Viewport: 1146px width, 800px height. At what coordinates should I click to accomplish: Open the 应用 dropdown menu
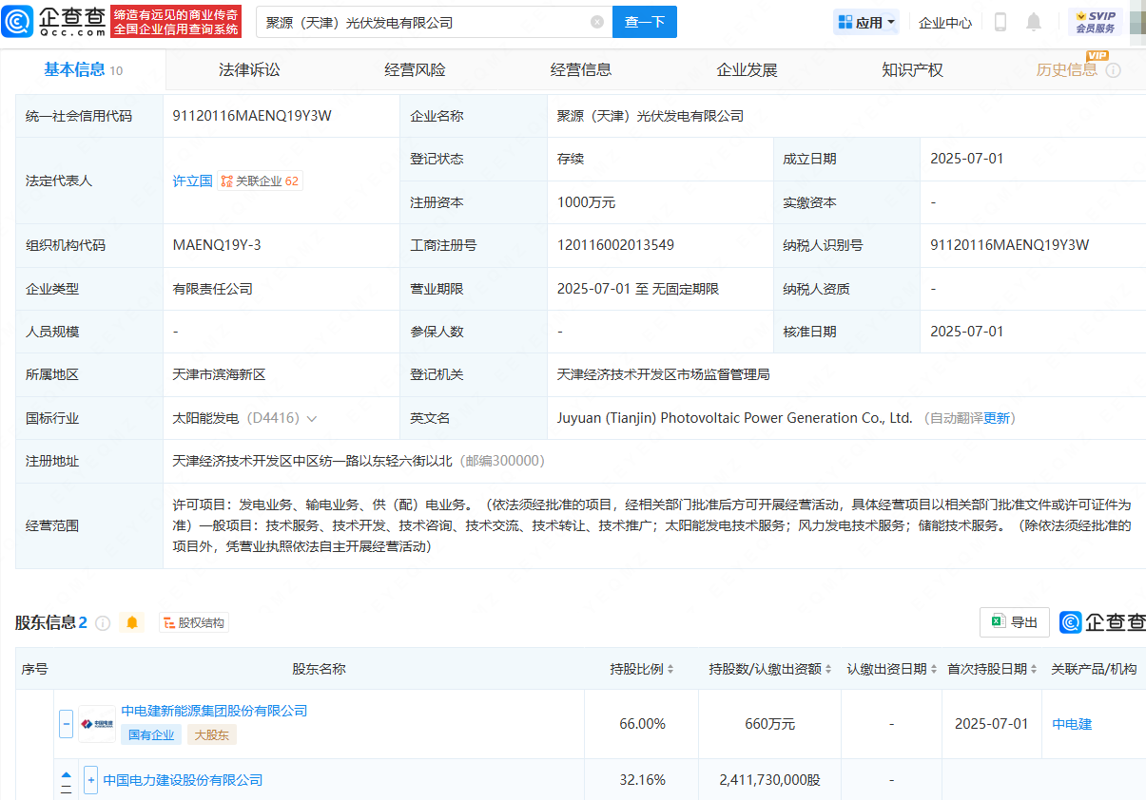pyautogui.click(x=865, y=22)
